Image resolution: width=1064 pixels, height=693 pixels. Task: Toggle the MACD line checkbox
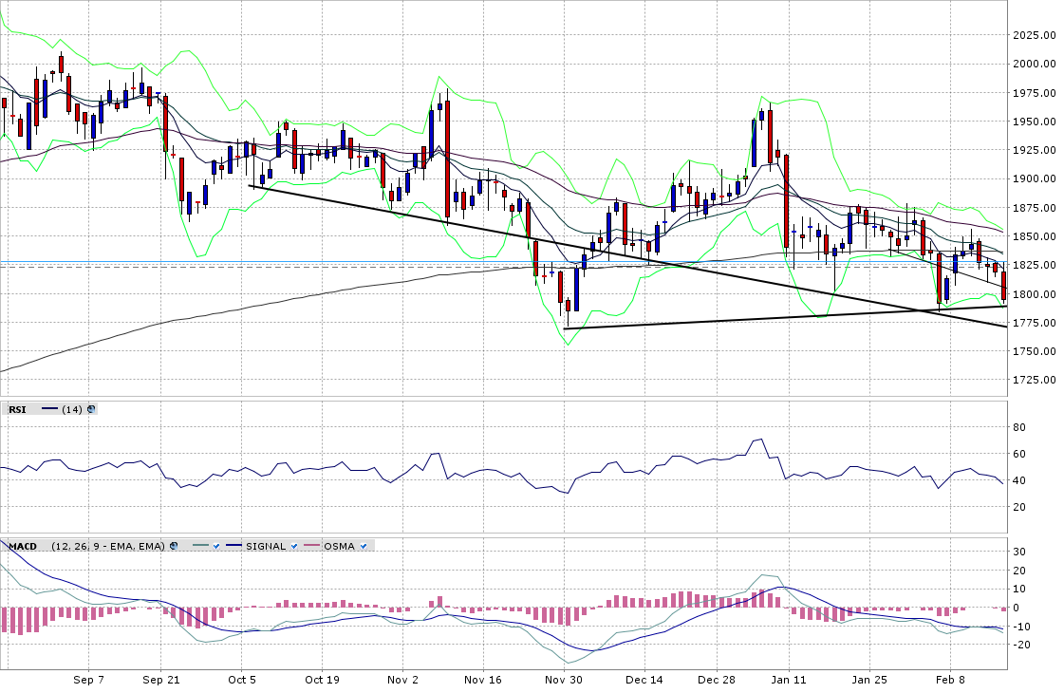point(216,546)
